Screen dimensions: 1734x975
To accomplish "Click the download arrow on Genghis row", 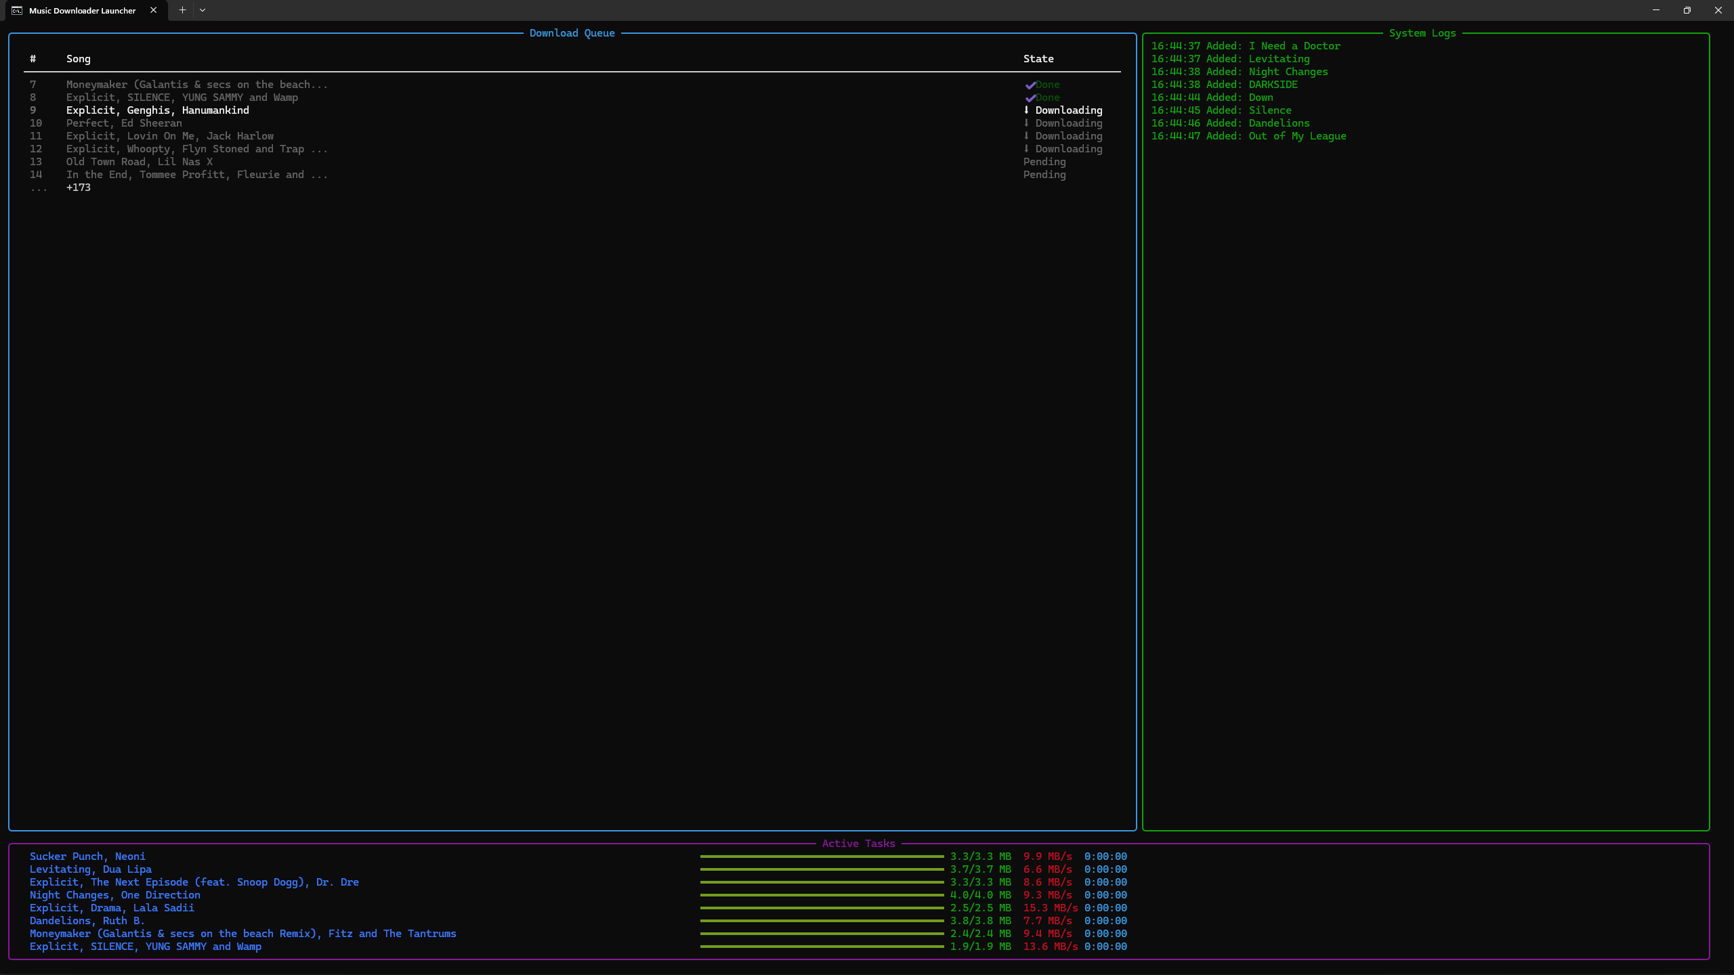I will (x=1026, y=110).
